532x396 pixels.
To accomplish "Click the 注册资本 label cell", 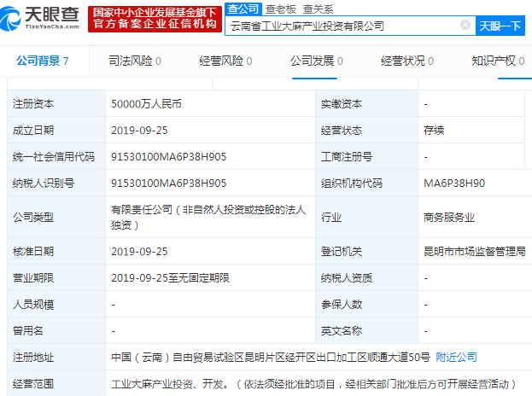I will click(56, 104).
